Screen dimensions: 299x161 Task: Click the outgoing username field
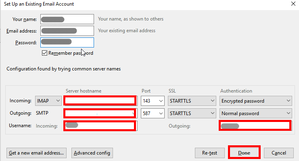(x=255, y=126)
